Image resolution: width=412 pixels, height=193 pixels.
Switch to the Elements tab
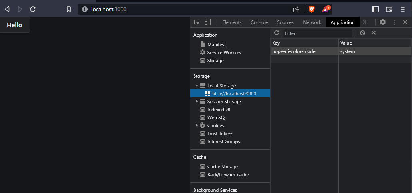pos(232,22)
